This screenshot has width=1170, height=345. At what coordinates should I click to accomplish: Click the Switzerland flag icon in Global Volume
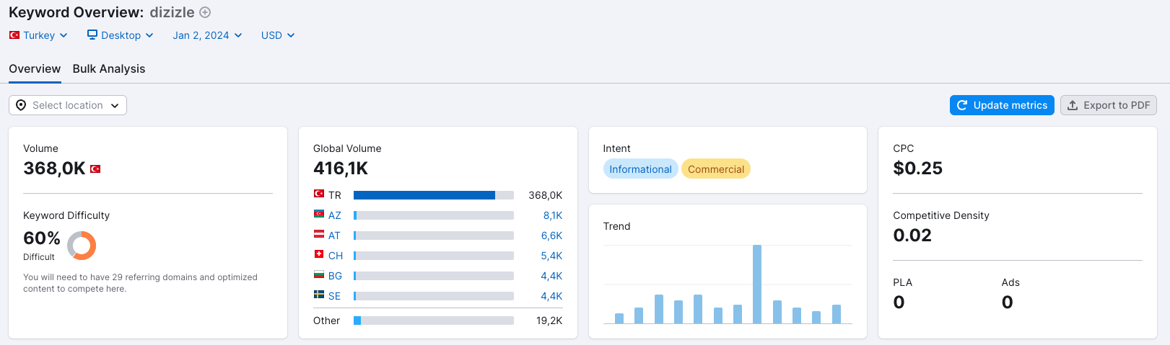tap(319, 254)
